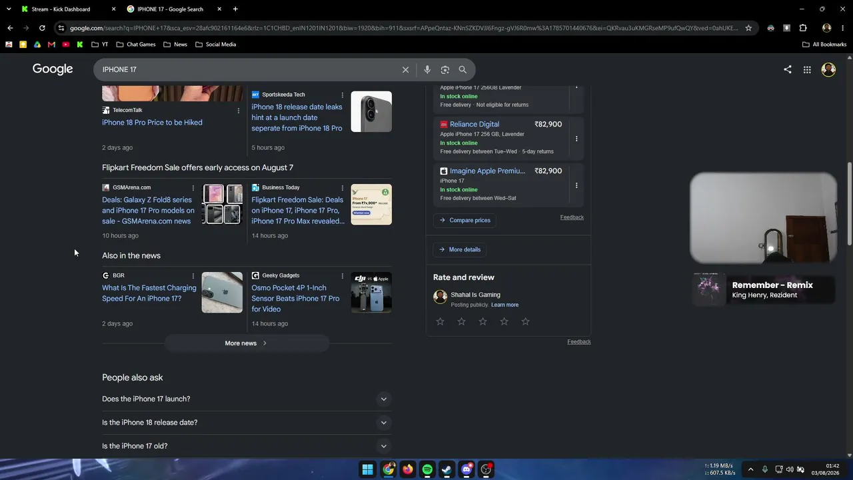Open Google Lens image search icon

pos(445,69)
